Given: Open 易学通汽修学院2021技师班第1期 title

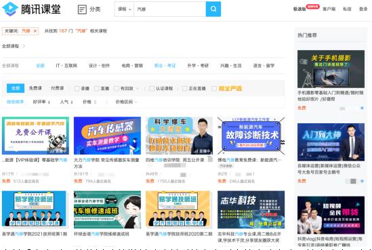Looking at the screenshot, I should (35, 234).
